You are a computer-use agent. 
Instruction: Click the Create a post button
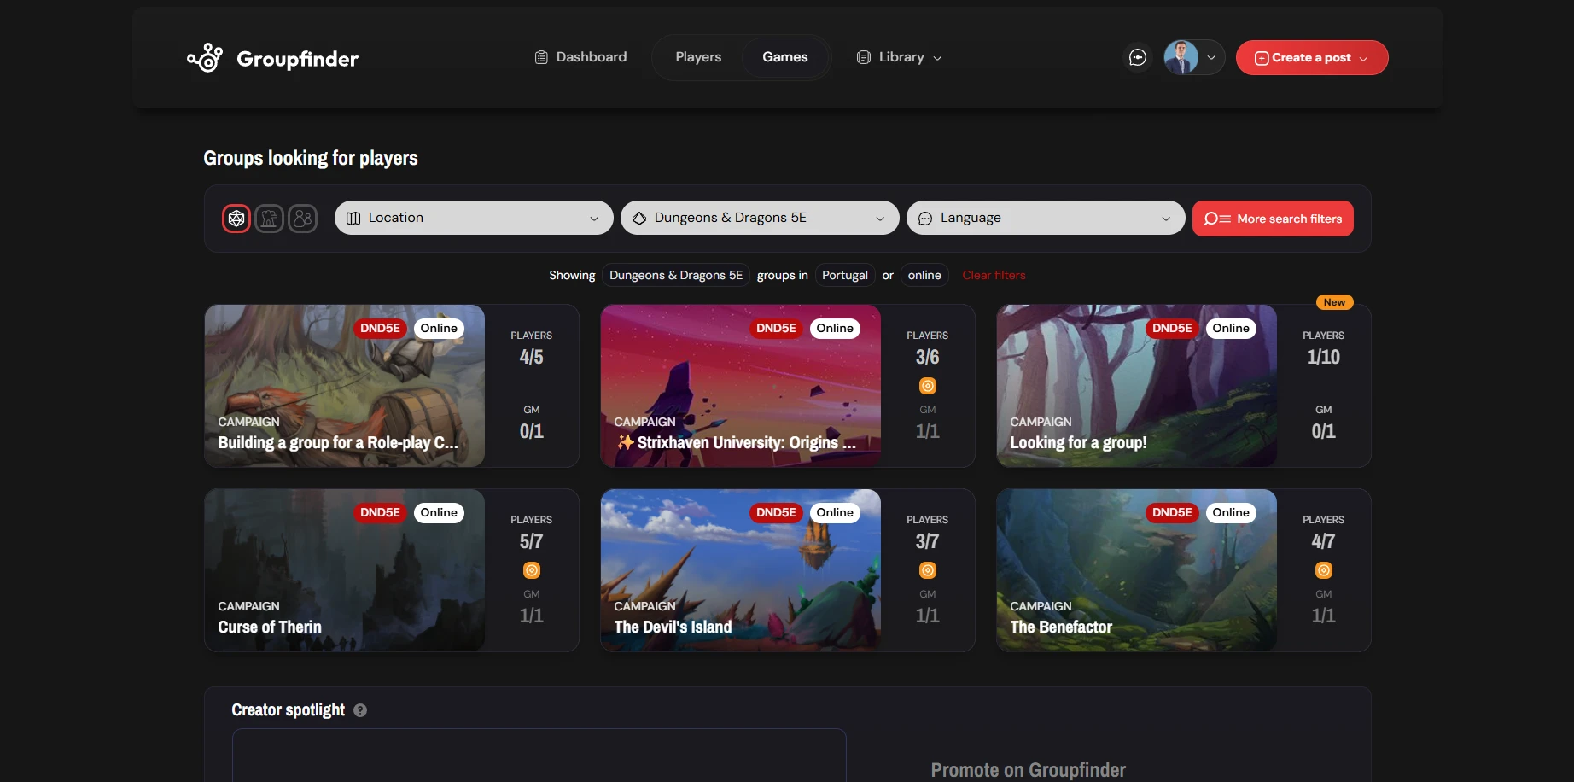(1312, 57)
